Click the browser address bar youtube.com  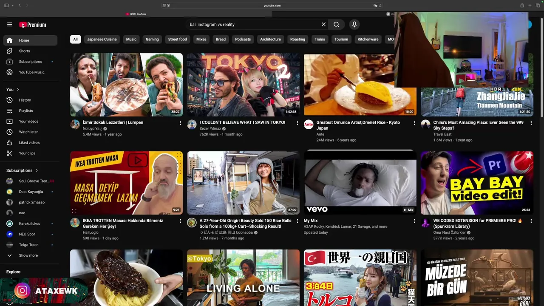[272, 6]
